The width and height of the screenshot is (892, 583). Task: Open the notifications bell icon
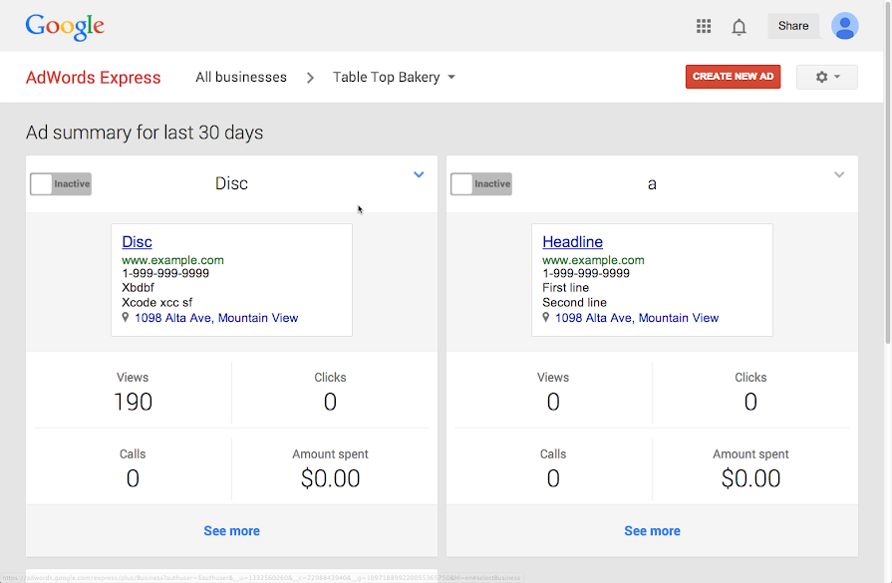739,27
